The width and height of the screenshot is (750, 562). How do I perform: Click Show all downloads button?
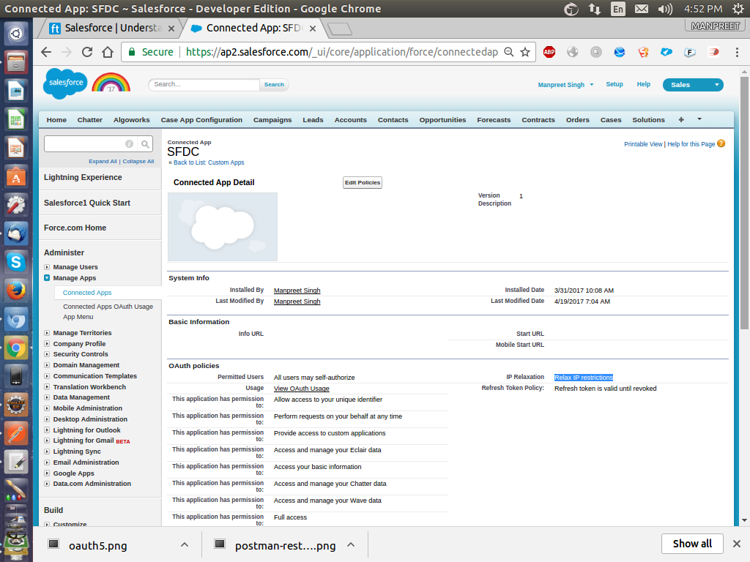point(692,544)
